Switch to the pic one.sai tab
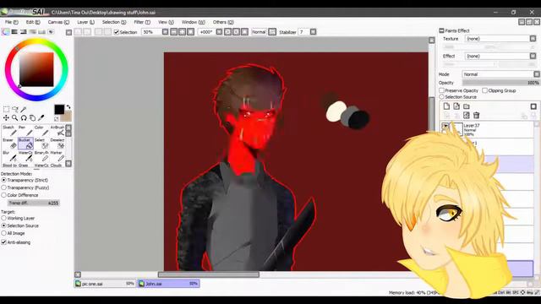 (105, 284)
